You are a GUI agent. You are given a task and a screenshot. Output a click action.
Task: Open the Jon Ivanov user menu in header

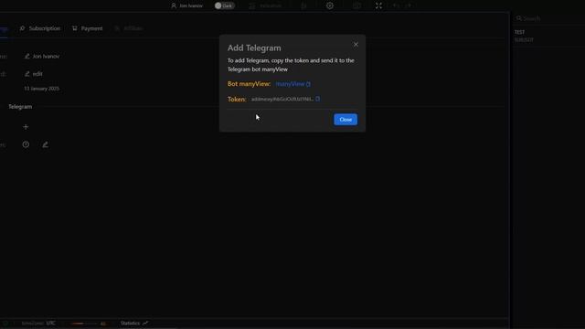click(186, 5)
